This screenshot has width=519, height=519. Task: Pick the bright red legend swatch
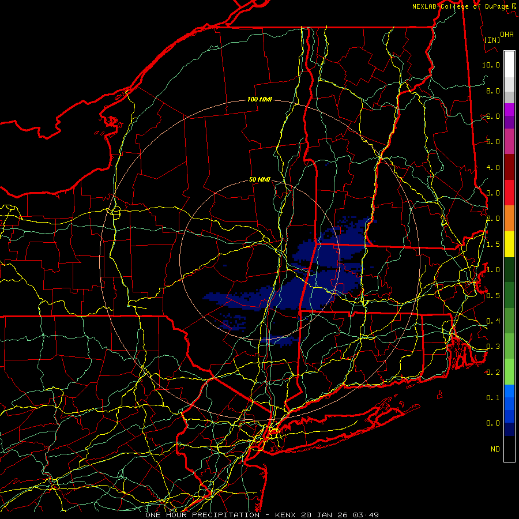509,193
